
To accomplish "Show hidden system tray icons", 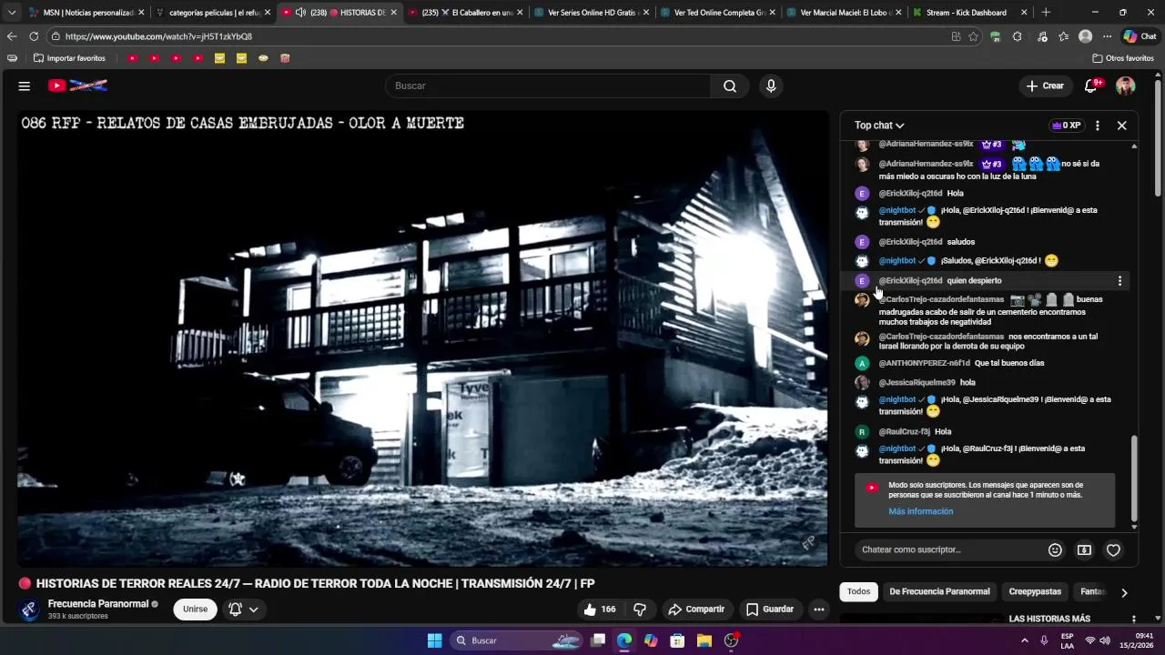I will [x=1025, y=640].
